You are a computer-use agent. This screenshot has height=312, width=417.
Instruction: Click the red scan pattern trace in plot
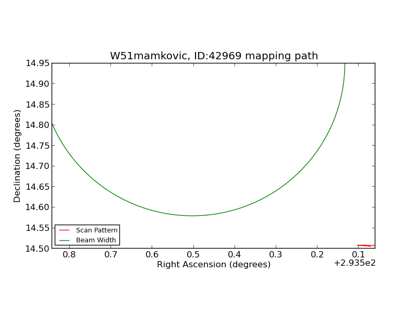click(366, 245)
